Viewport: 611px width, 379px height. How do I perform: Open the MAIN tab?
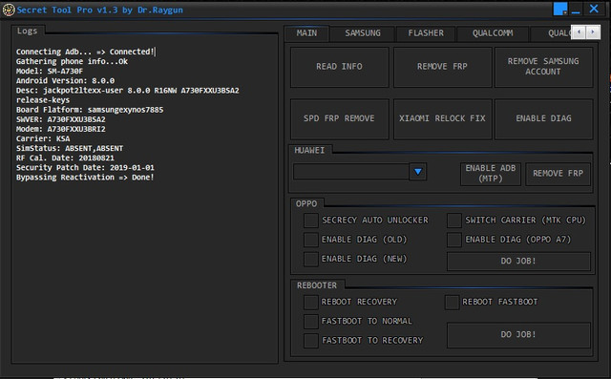coord(306,33)
